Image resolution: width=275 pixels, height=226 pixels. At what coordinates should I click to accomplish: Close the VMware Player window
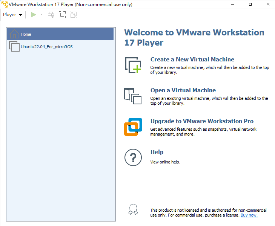268,5
